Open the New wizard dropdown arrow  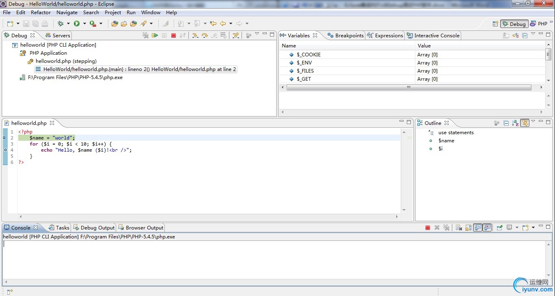[x=18, y=24]
